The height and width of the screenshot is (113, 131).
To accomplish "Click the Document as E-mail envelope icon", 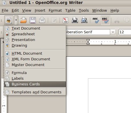I will pos(42,20).
